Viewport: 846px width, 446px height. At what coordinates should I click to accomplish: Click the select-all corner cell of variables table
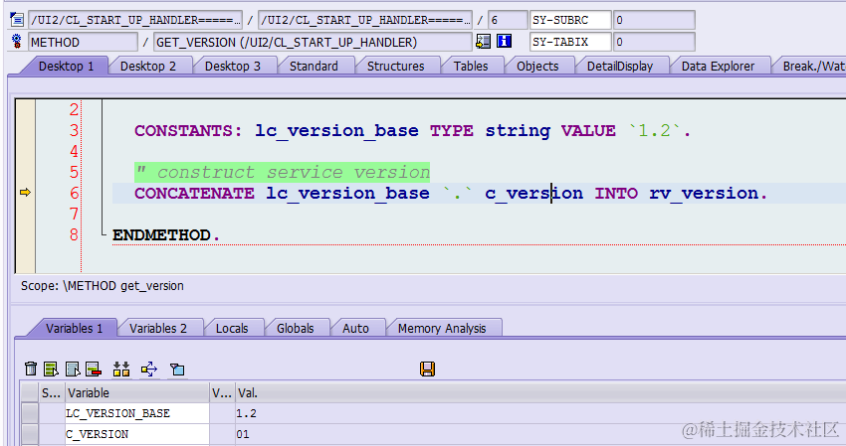[29, 392]
